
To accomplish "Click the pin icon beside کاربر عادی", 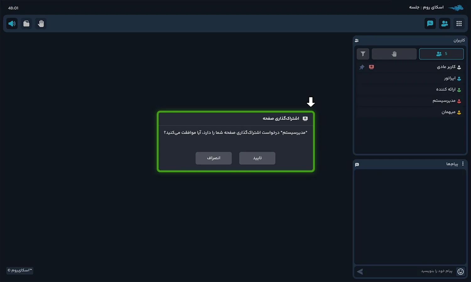I will point(362,67).
